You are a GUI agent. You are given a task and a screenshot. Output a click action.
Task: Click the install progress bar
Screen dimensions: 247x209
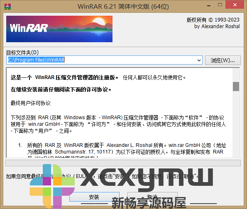click(x=123, y=163)
